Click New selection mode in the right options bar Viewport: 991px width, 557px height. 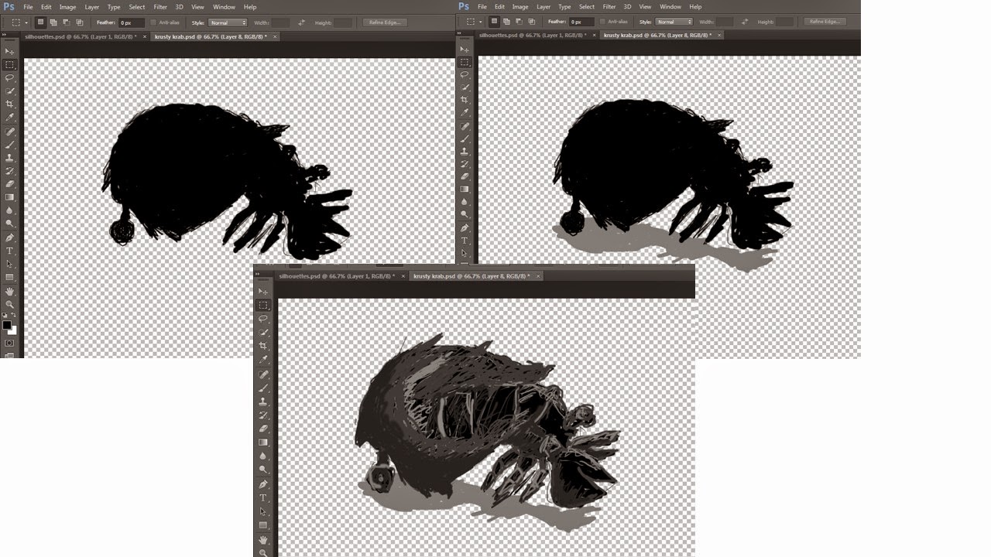pos(494,22)
